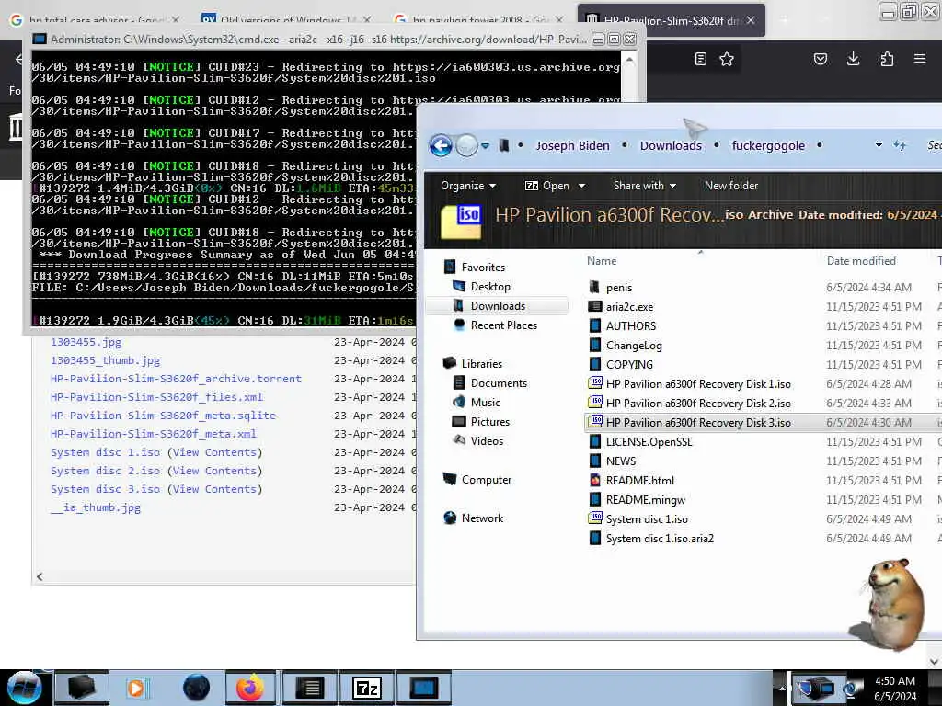Open the Share with menu
This screenshot has width=942, height=706.
click(x=645, y=186)
